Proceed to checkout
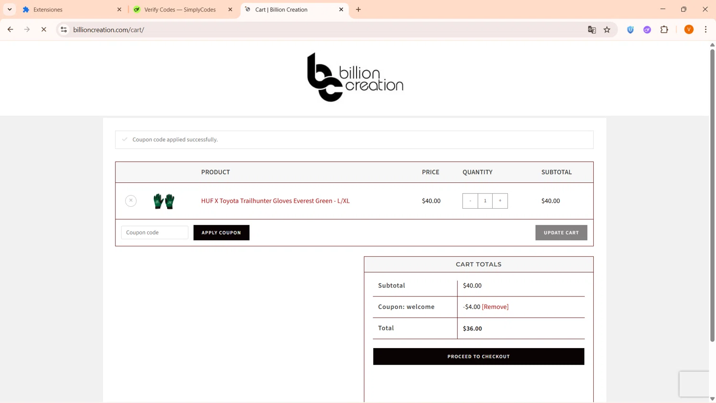The image size is (716, 403). click(479, 357)
